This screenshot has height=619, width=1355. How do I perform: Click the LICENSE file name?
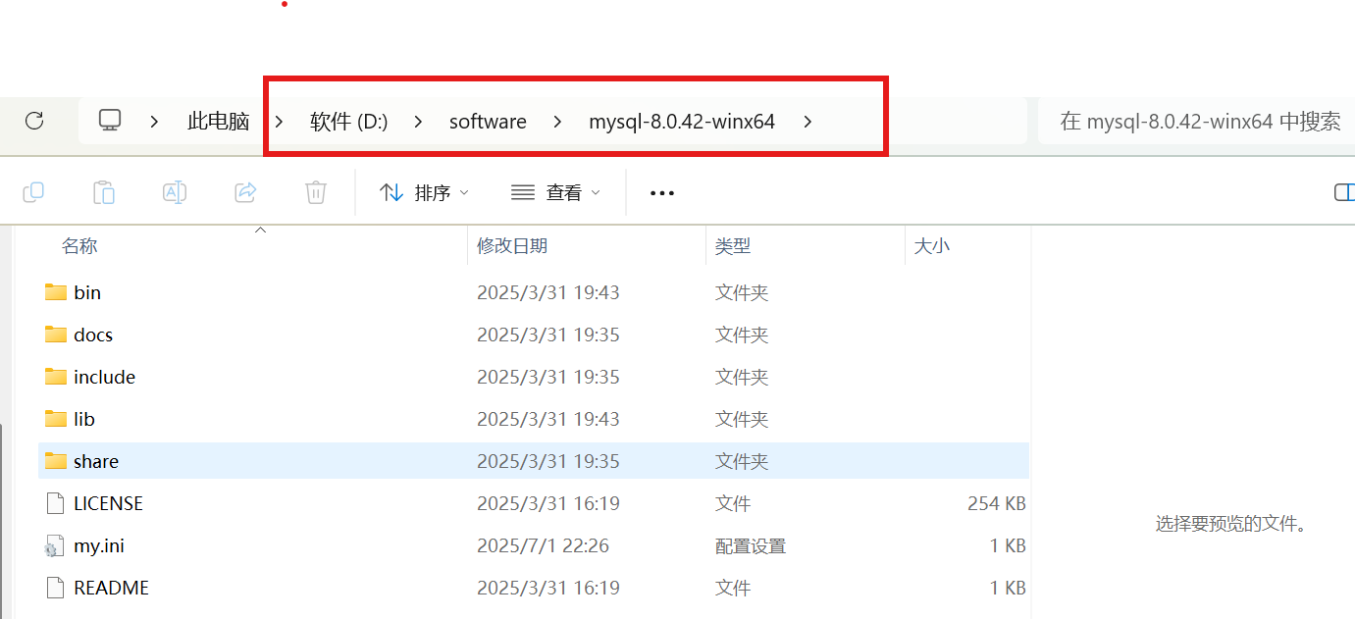[108, 503]
